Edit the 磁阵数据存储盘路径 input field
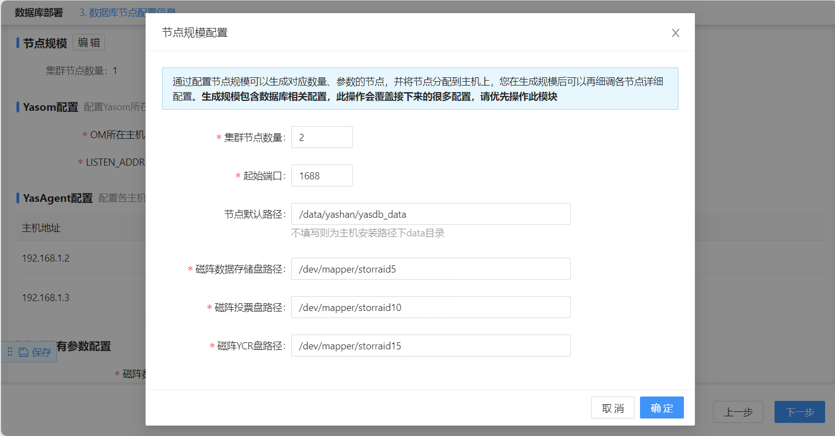Screen dimensions: 835x436 [431, 269]
